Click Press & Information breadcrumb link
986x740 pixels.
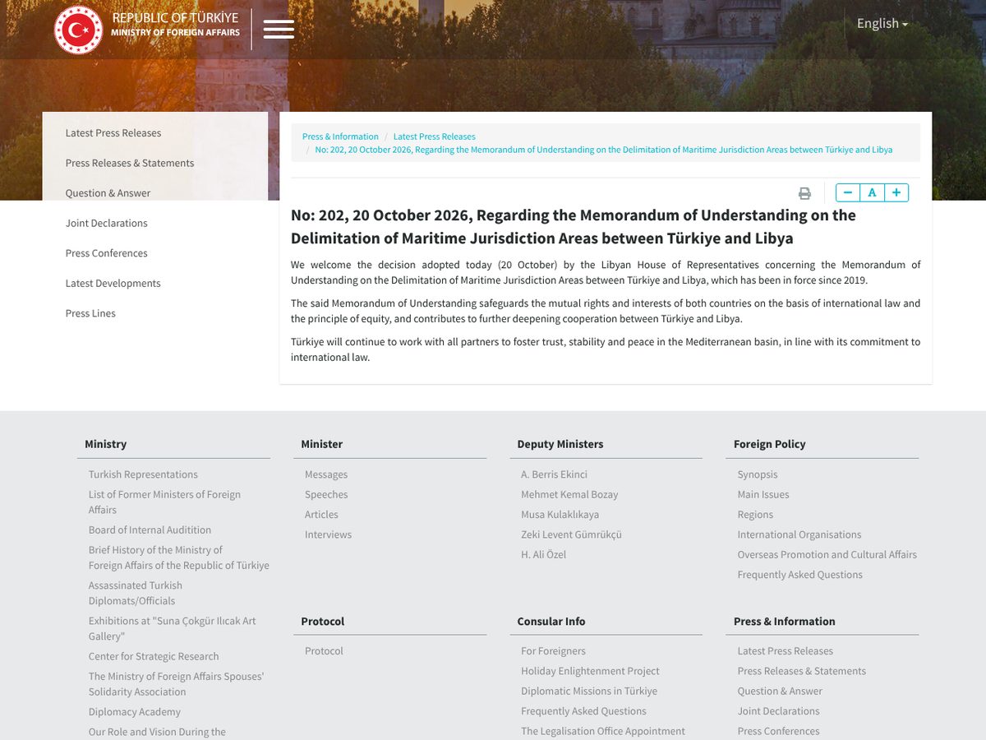[x=340, y=136]
